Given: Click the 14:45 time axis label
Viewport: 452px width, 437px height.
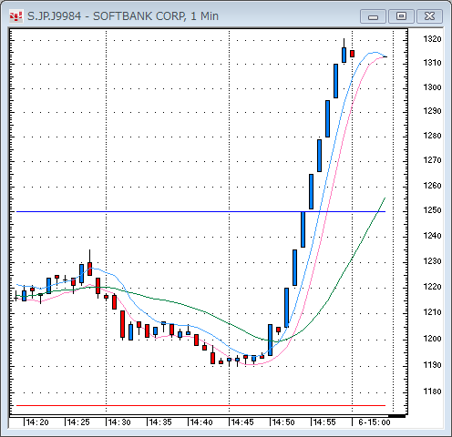Looking at the screenshot, I should 242,422.
